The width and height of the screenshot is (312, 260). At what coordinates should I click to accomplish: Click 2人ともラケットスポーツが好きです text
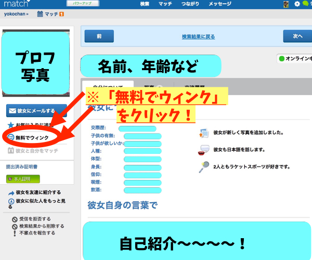pos(252,167)
